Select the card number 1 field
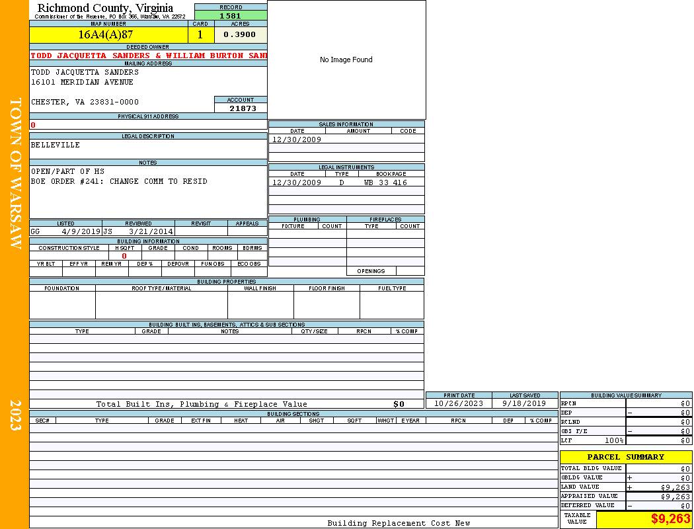 pyautogui.click(x=200, y=35)
